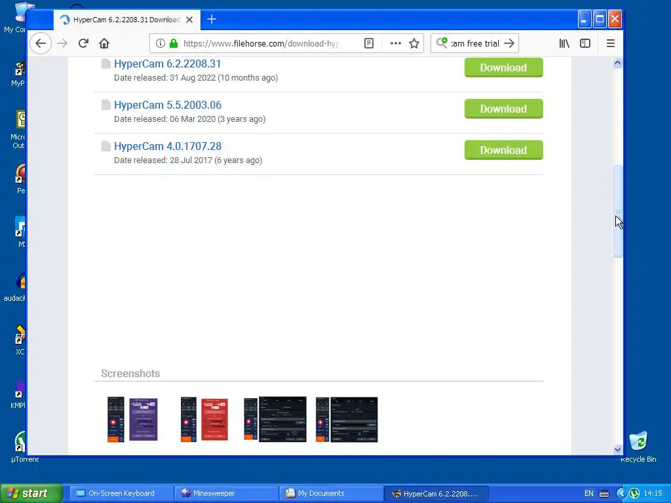
Task: Click the search box containing free trial
Action: 475,43
